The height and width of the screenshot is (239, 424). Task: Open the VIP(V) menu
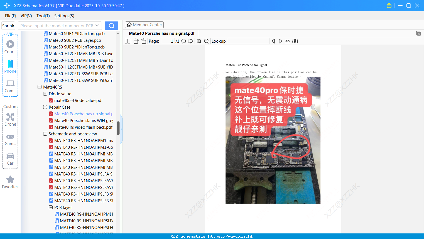tap(26, 16)
